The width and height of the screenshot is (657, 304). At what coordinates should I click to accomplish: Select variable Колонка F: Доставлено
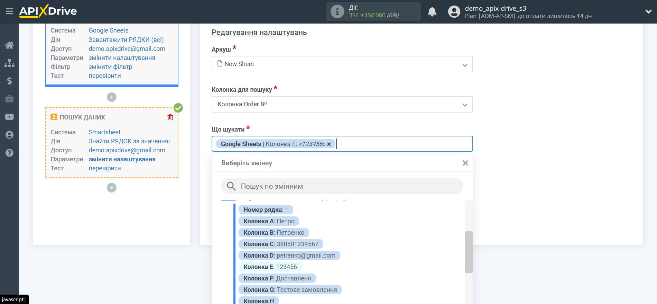(x=277, y=278)
